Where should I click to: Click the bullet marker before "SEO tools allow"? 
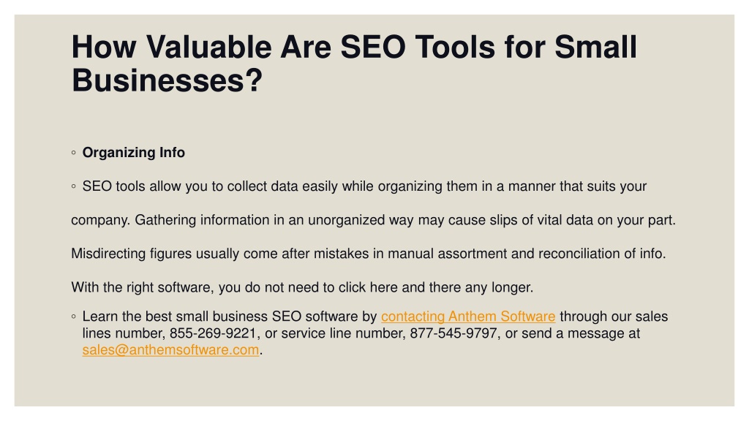(x=74, y=186)
